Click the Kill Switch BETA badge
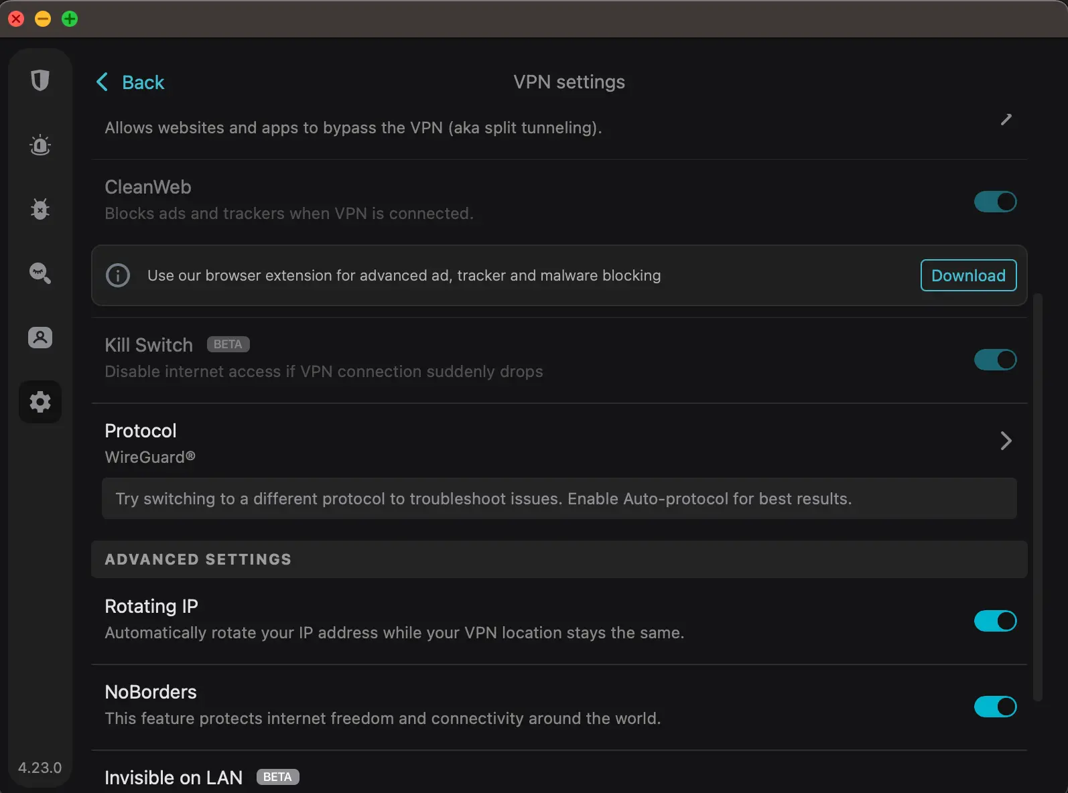Screen dimensions: 1068x793 (x=228, y=344)
